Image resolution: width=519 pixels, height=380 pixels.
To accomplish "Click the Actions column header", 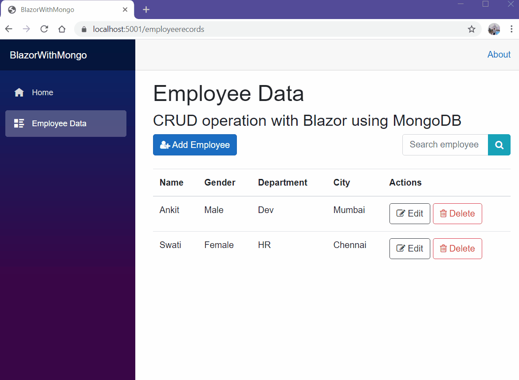I will (x=405, y=182).
